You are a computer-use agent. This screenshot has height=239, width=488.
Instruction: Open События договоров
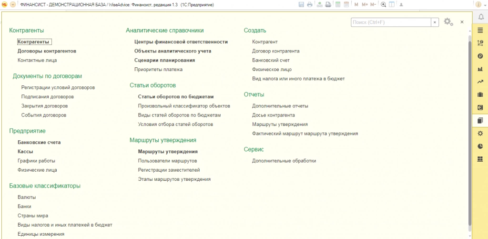tap(44, 115)
